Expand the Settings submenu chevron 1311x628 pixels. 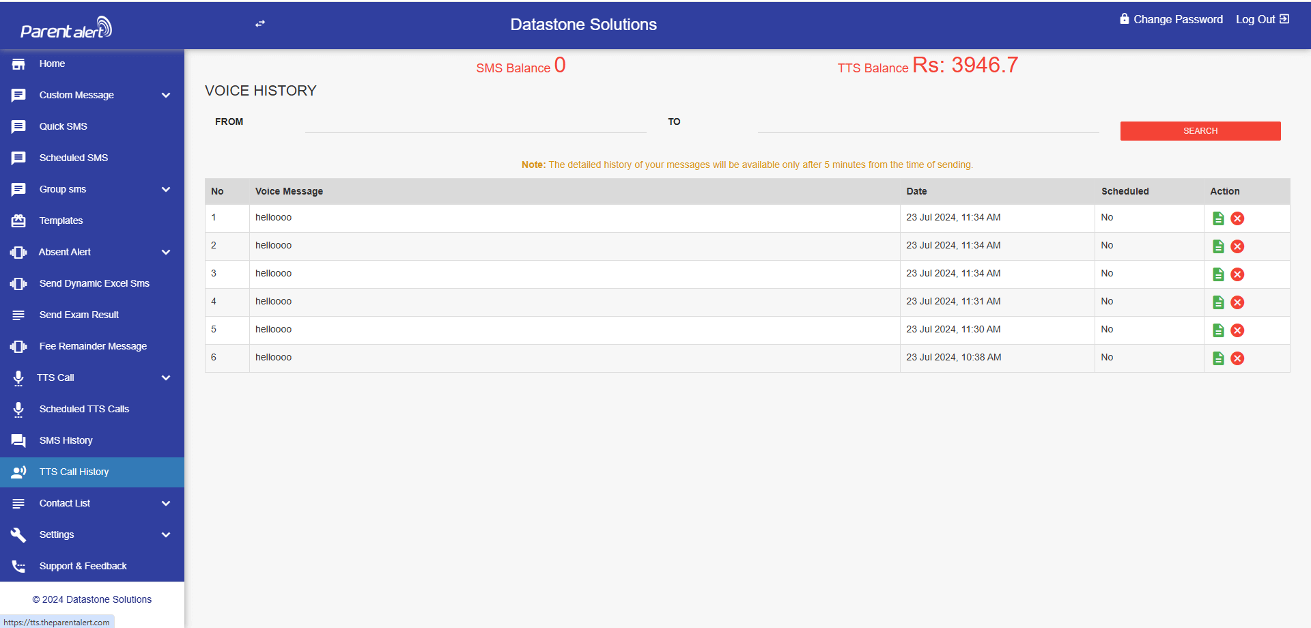point(166,535)
